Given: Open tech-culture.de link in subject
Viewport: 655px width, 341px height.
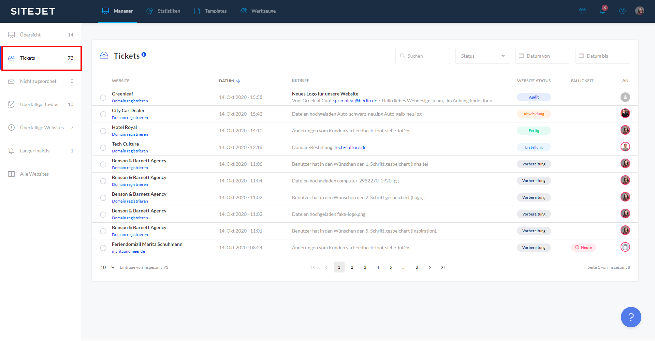Looking at the screenshot, I should click(x=350, y=147).
